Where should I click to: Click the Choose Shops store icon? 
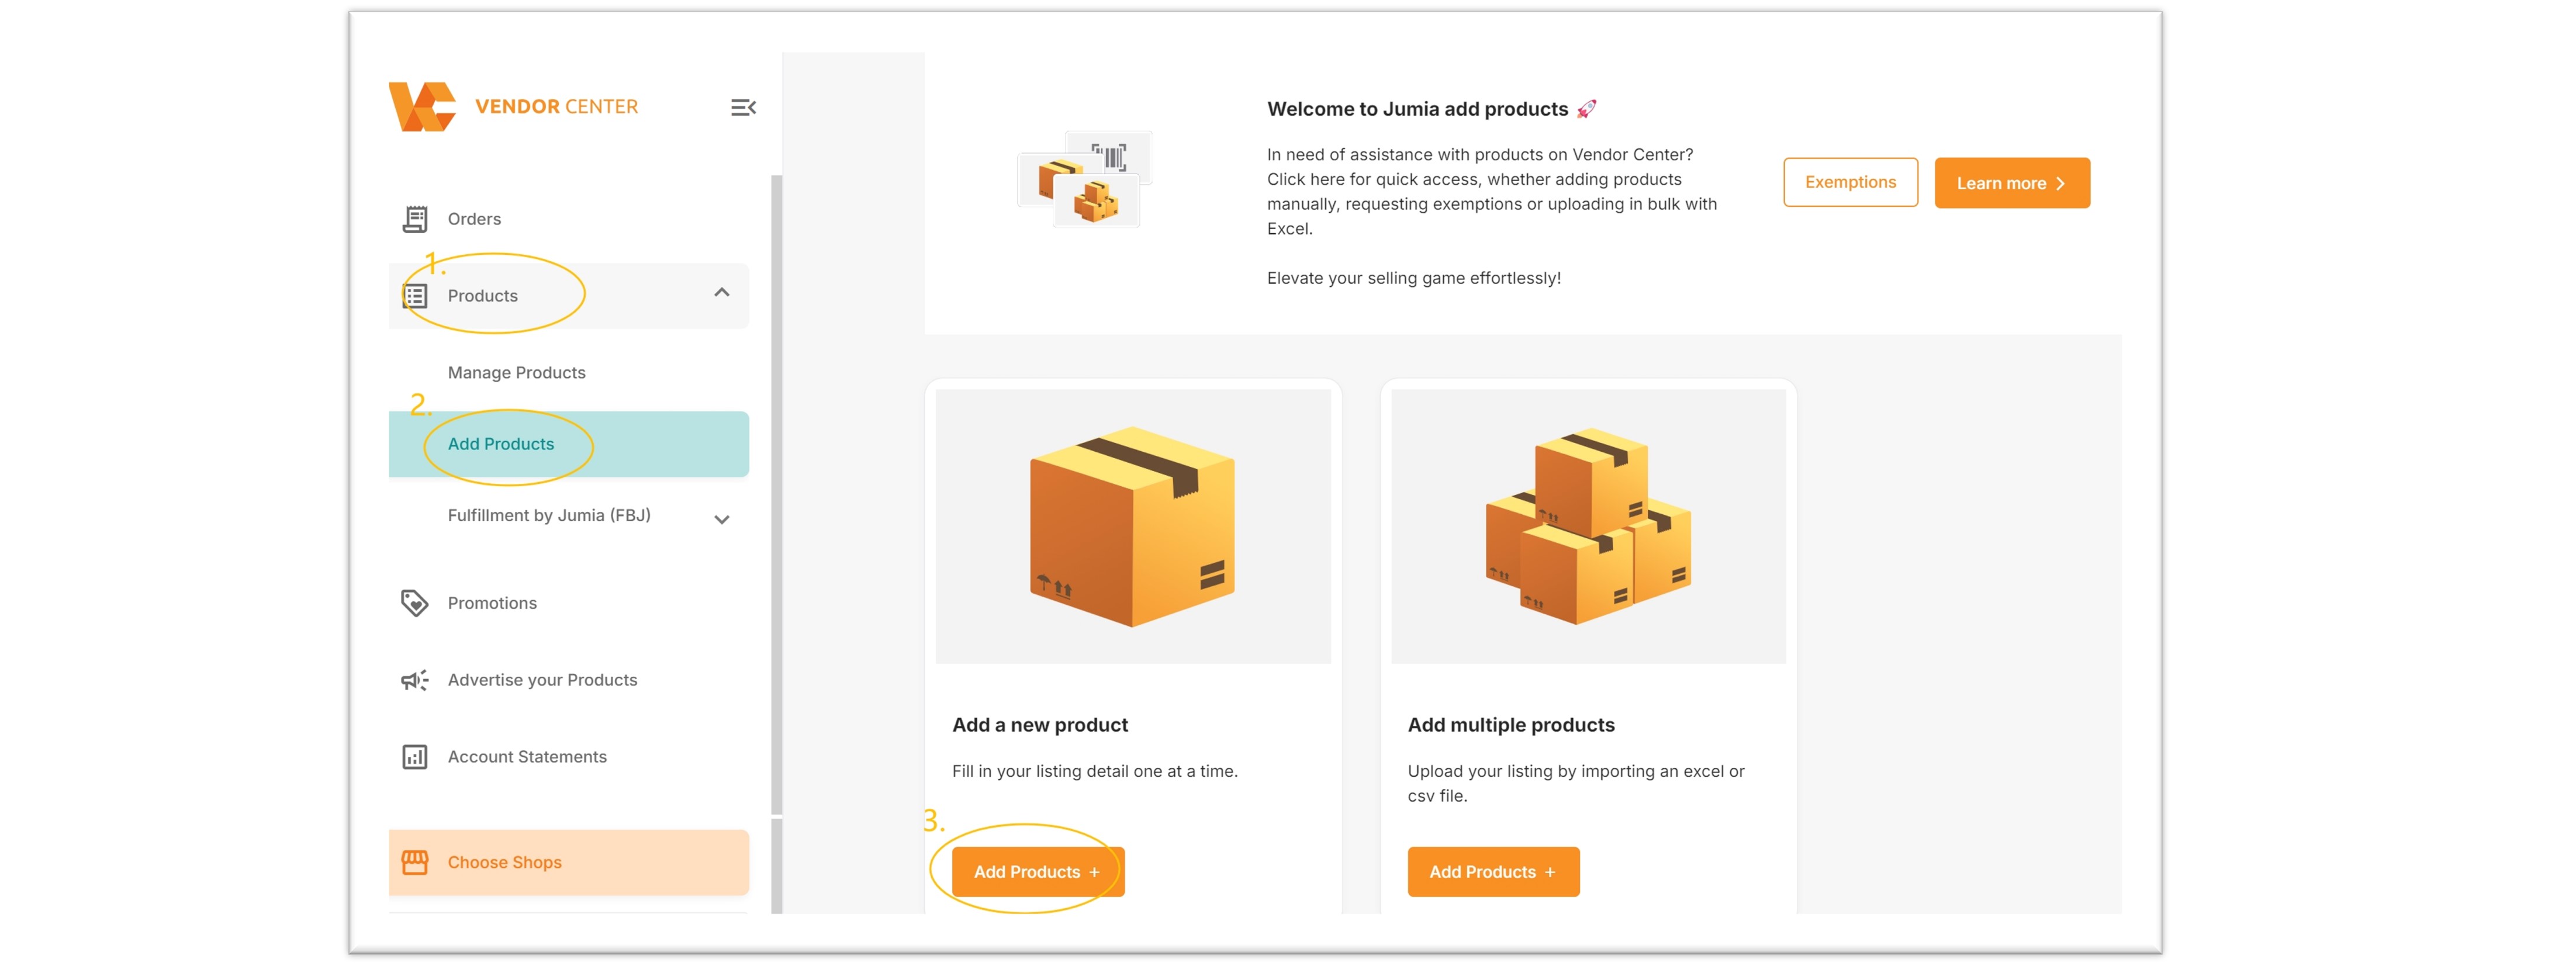pos(415,862)
